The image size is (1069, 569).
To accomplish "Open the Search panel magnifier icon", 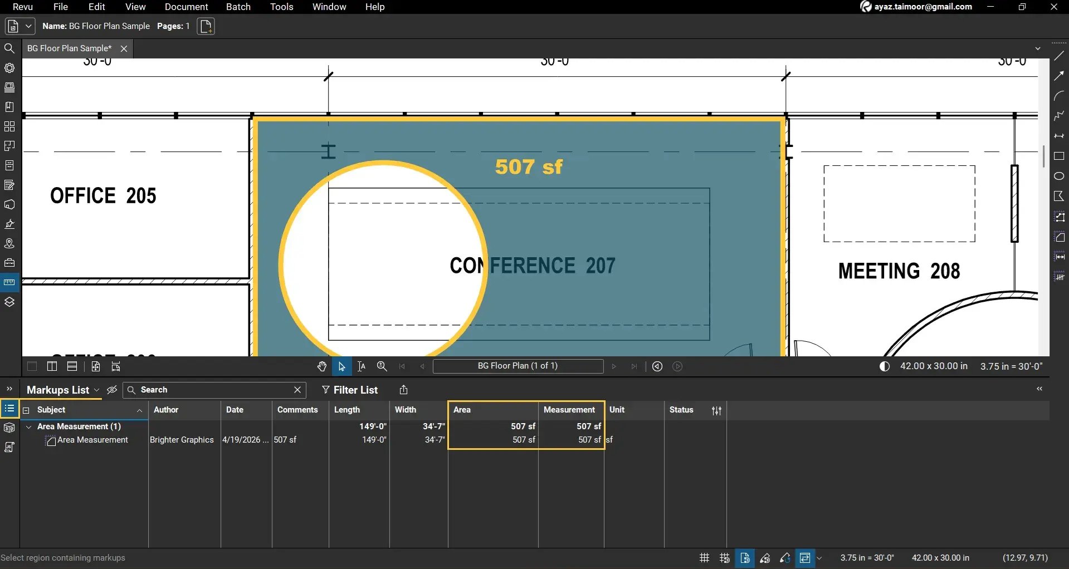I will [x=9, y=48].
